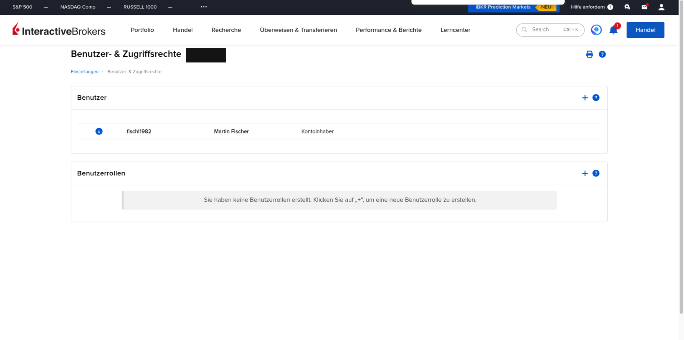Open help icon in Benutzer section
The image size is (684, 340).
[596, 98]
